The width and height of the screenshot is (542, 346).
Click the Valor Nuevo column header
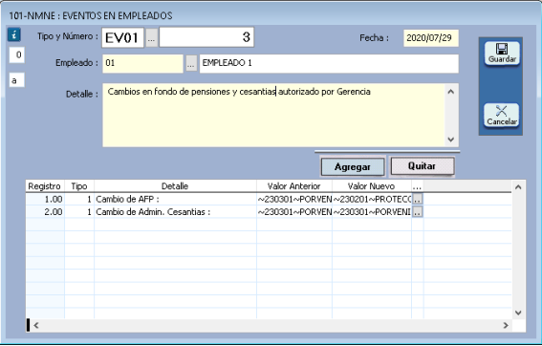pos(372,186)
